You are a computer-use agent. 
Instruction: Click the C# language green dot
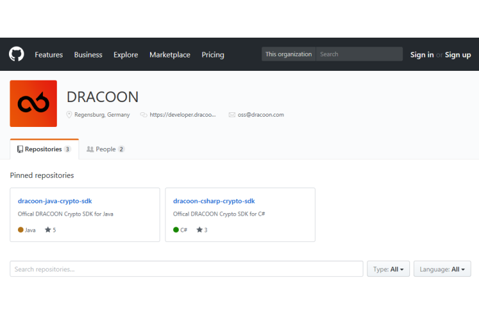176,230
